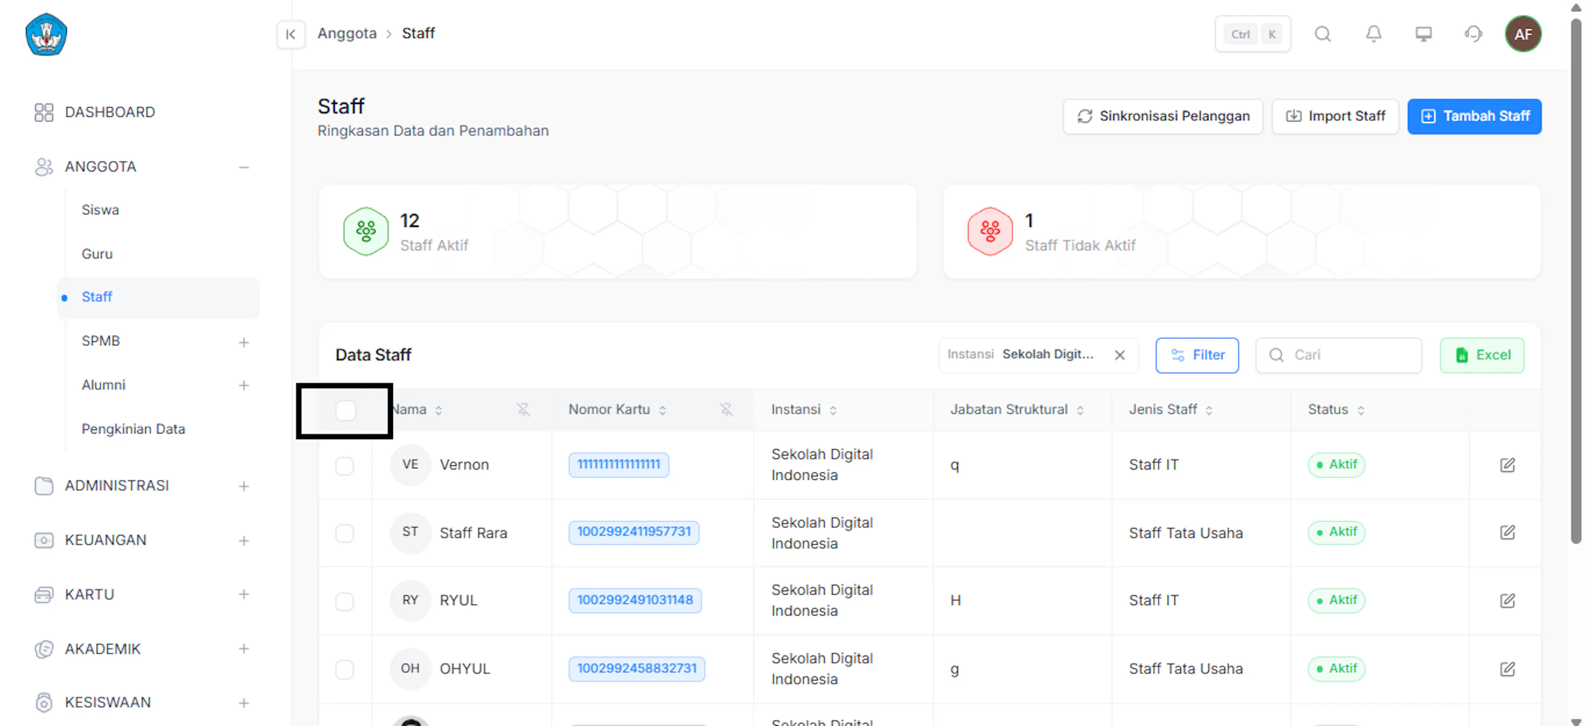Click the green Staff Aktif hexagon icon

[365, 231]
